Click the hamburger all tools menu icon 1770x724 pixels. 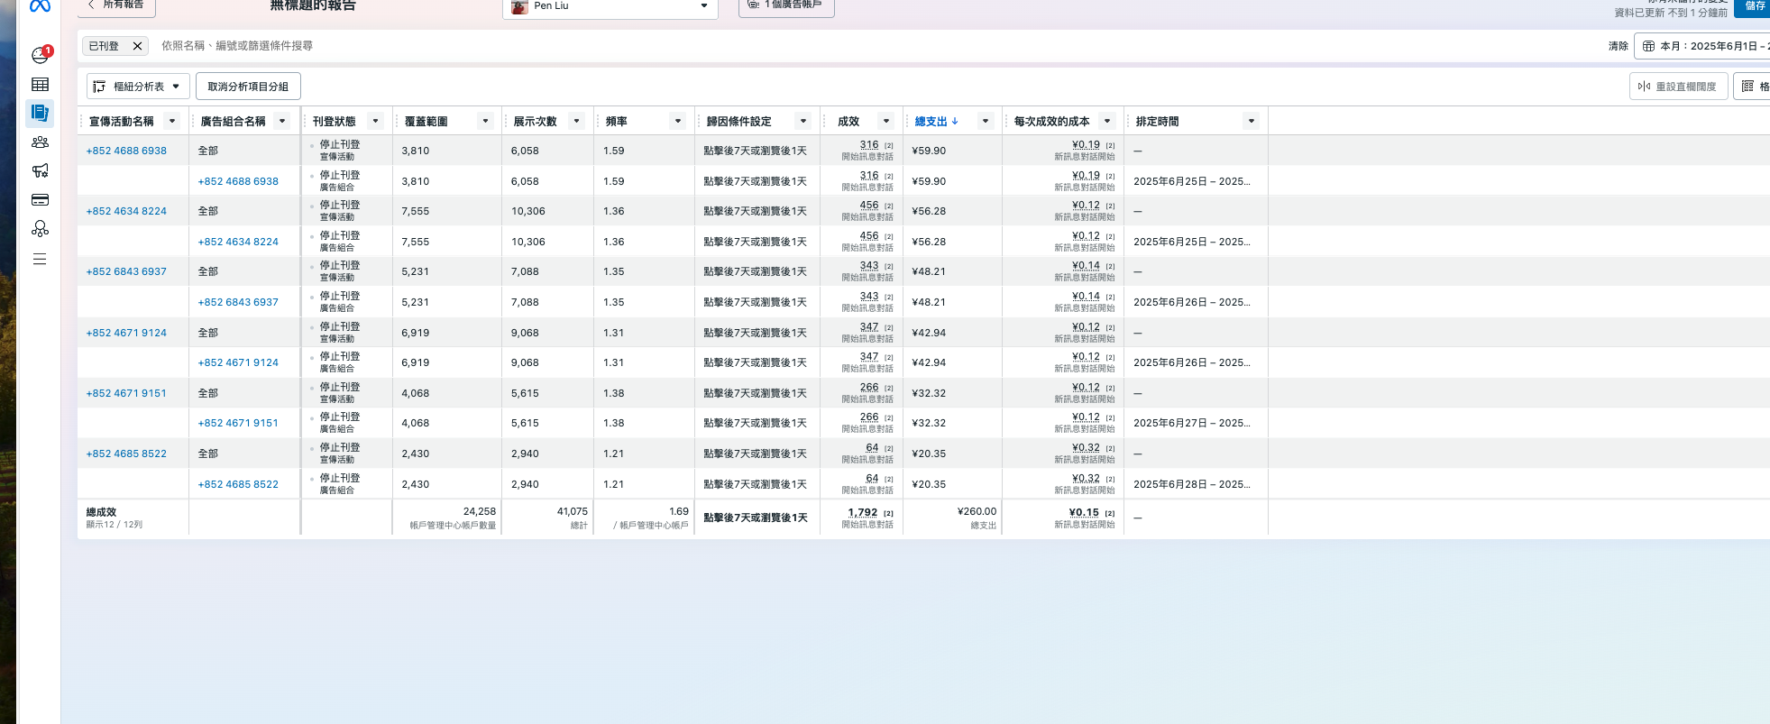[x=40, y=259]
